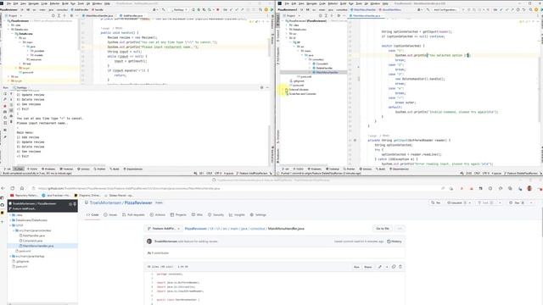Click the Search Everywhere magnifier in right IDE toolbar
The height and width of the screenshot is (305, 543).
[x=530, y=9]
